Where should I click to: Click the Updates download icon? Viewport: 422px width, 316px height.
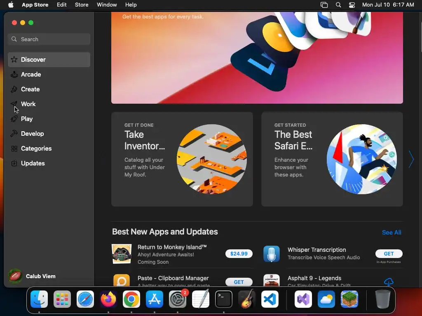point(14,163)
